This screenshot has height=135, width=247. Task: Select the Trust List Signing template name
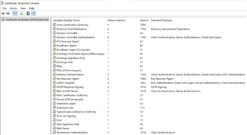point(66,116)
